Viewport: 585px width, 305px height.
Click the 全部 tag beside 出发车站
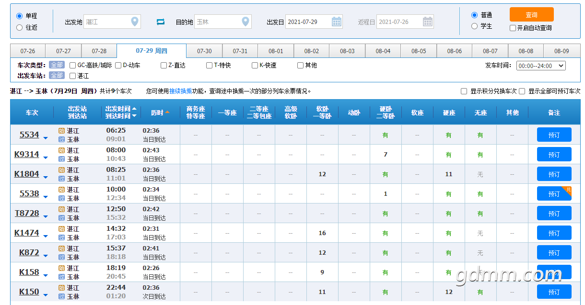[57, 76]
